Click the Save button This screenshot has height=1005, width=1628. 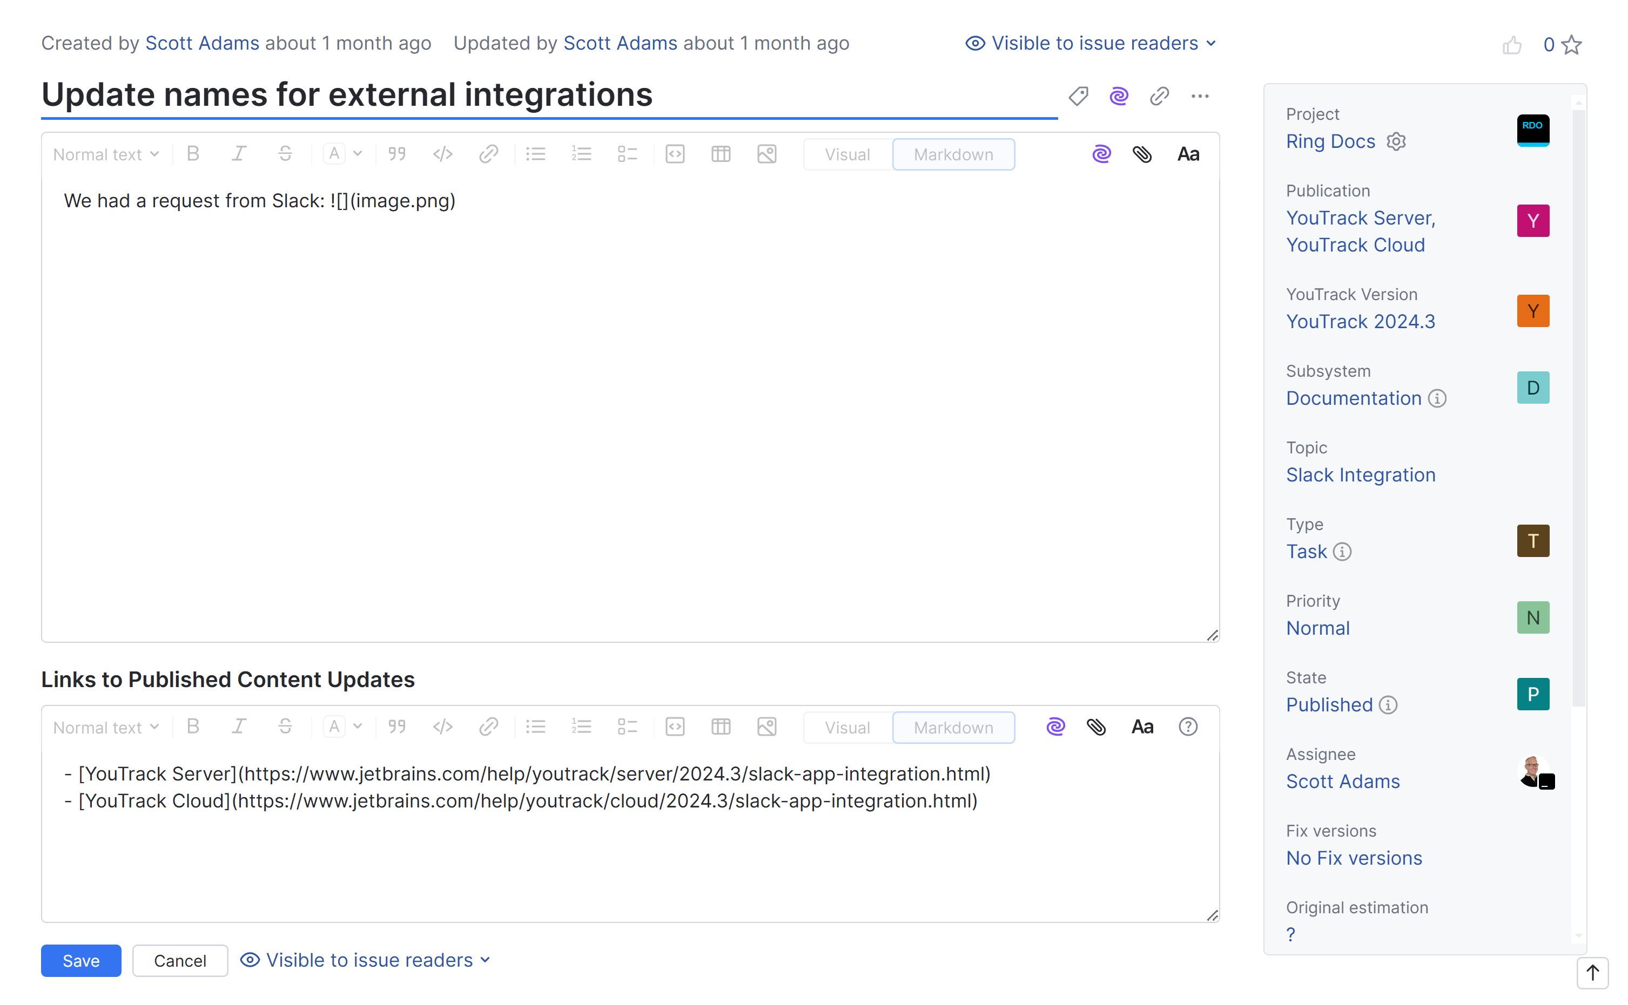coord(80,960)
